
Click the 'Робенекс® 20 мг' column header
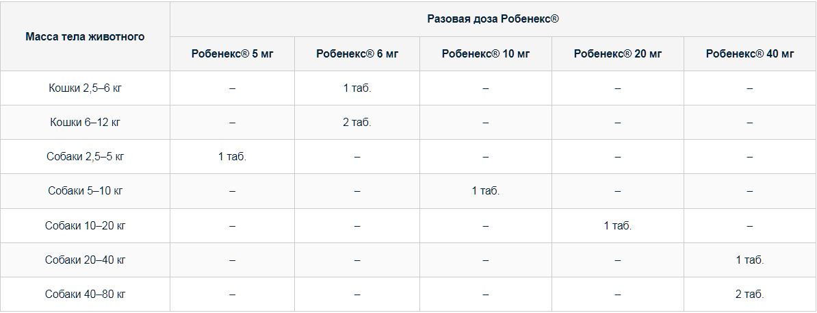point(618,53)
